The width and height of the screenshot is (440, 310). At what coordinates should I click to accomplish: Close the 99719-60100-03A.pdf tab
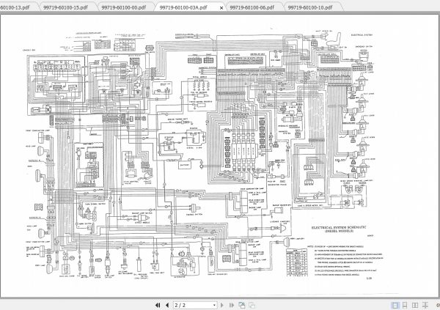(221, 8)
